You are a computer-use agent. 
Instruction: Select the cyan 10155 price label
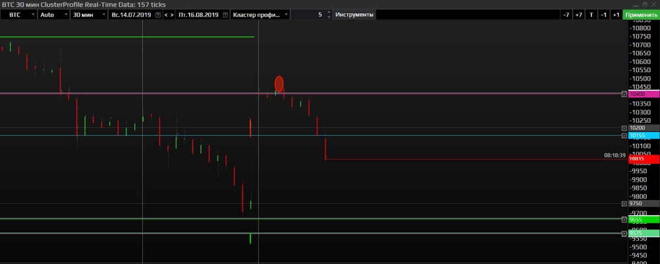pyautogui.click(x=643, y=135)
